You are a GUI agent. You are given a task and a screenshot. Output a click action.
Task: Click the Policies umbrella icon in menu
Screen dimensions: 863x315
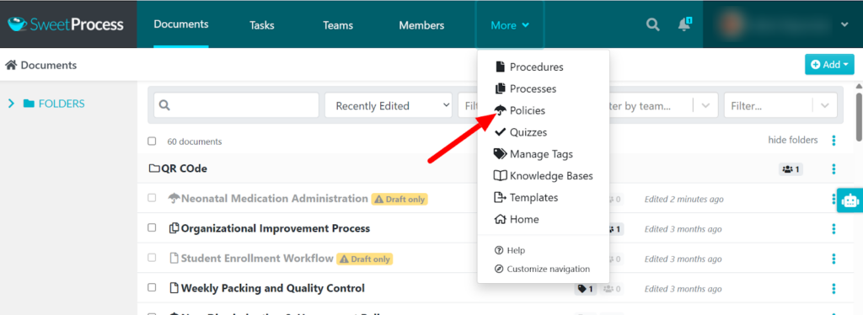501,110
